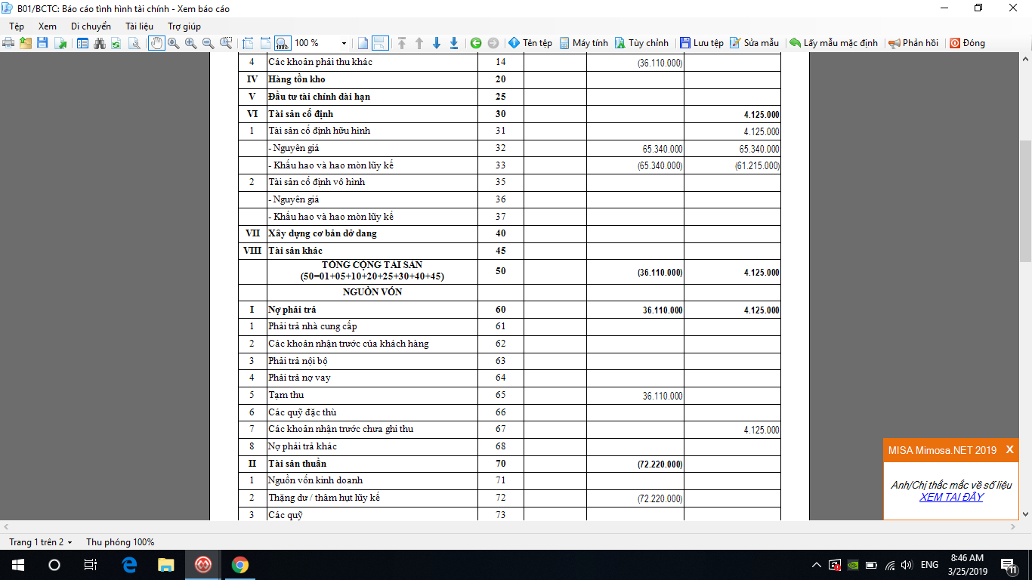Click the zoom in magnifier icon

[x=190, y=43]
